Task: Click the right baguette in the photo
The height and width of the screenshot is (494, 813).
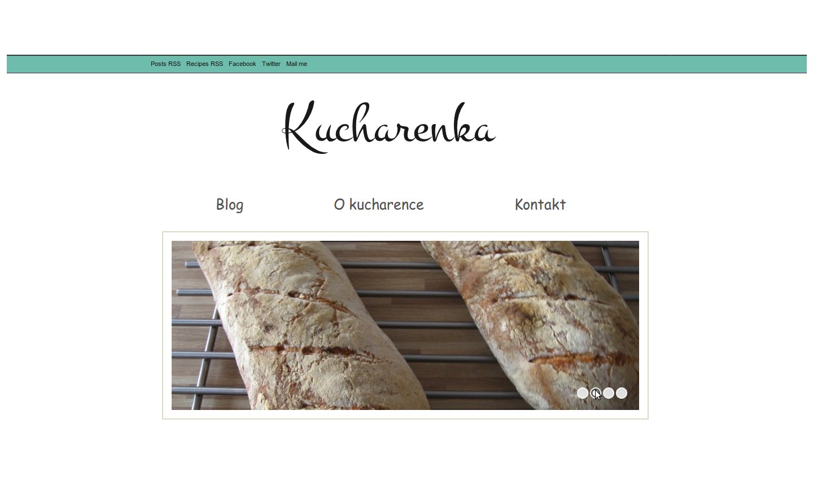Action: click(x=542, y=316)
